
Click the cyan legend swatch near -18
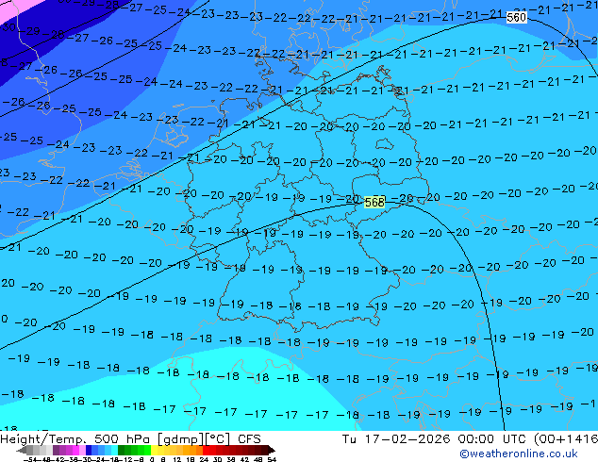(x=114, y=450)
